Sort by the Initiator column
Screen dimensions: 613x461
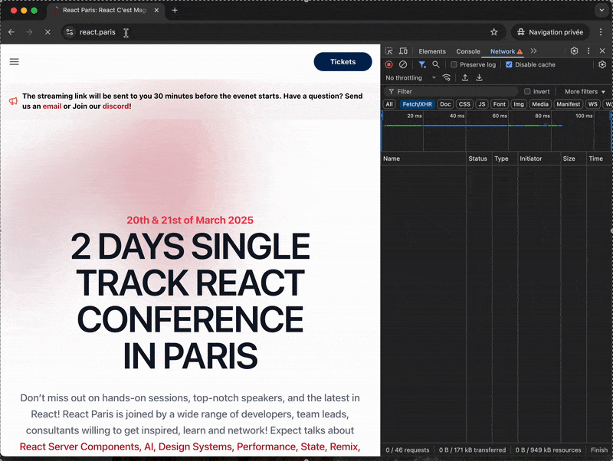pos(539,159)
